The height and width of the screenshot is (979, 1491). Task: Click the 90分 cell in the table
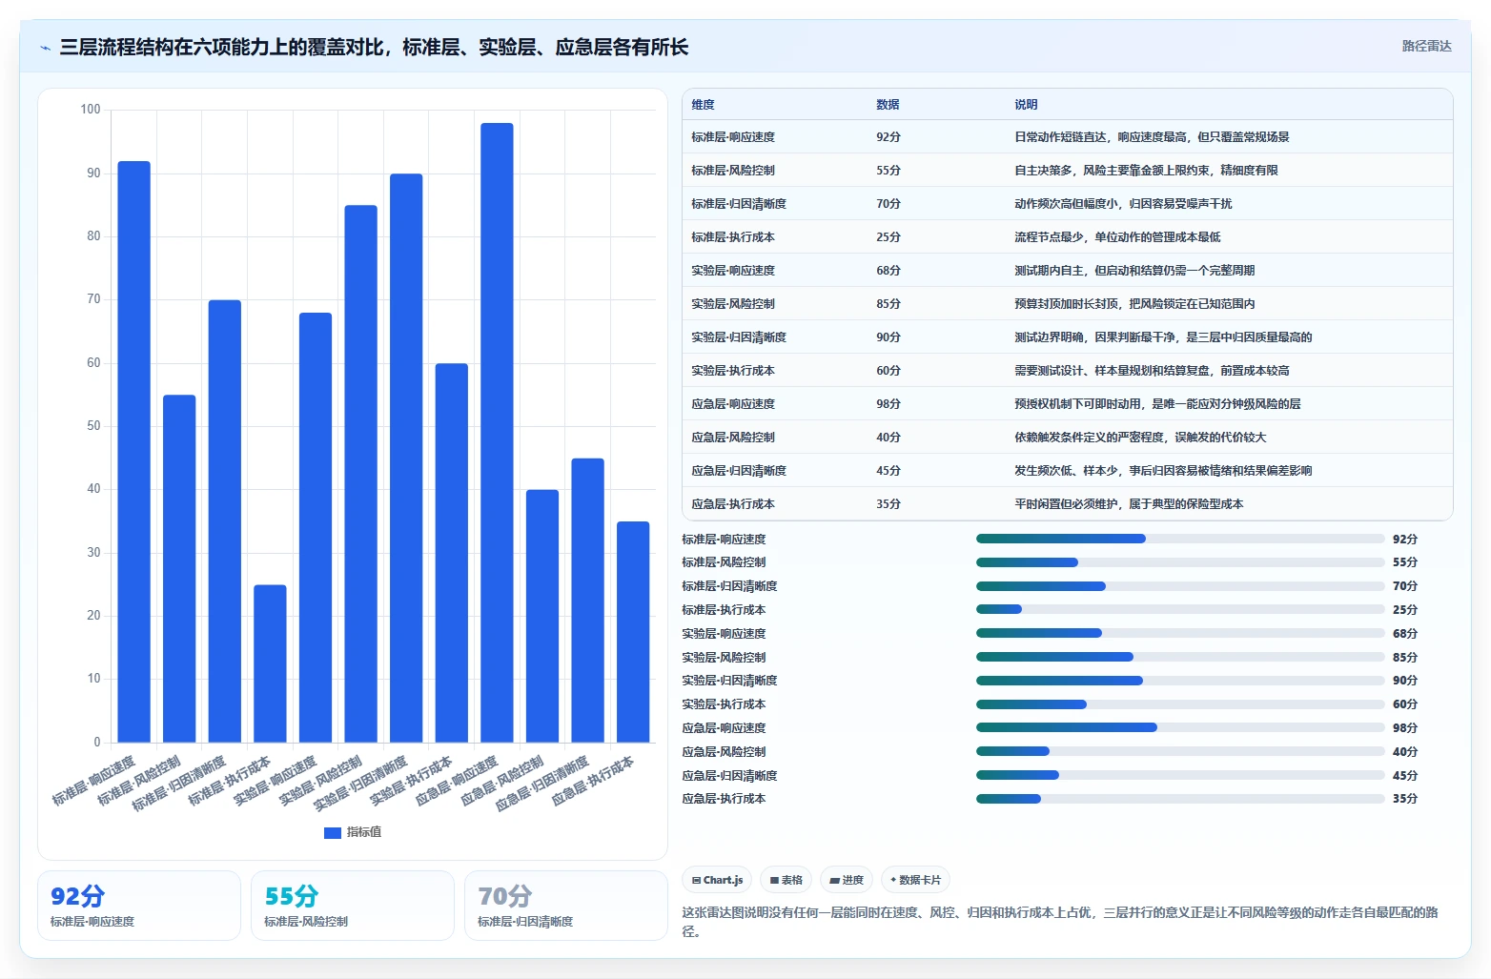tap(888, 337)
